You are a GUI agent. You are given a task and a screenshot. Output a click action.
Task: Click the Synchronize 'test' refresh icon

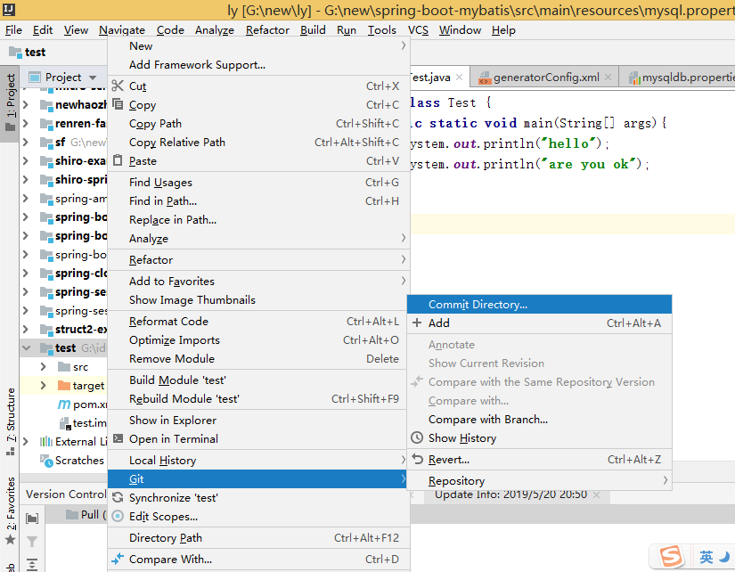tap(118, 497)
